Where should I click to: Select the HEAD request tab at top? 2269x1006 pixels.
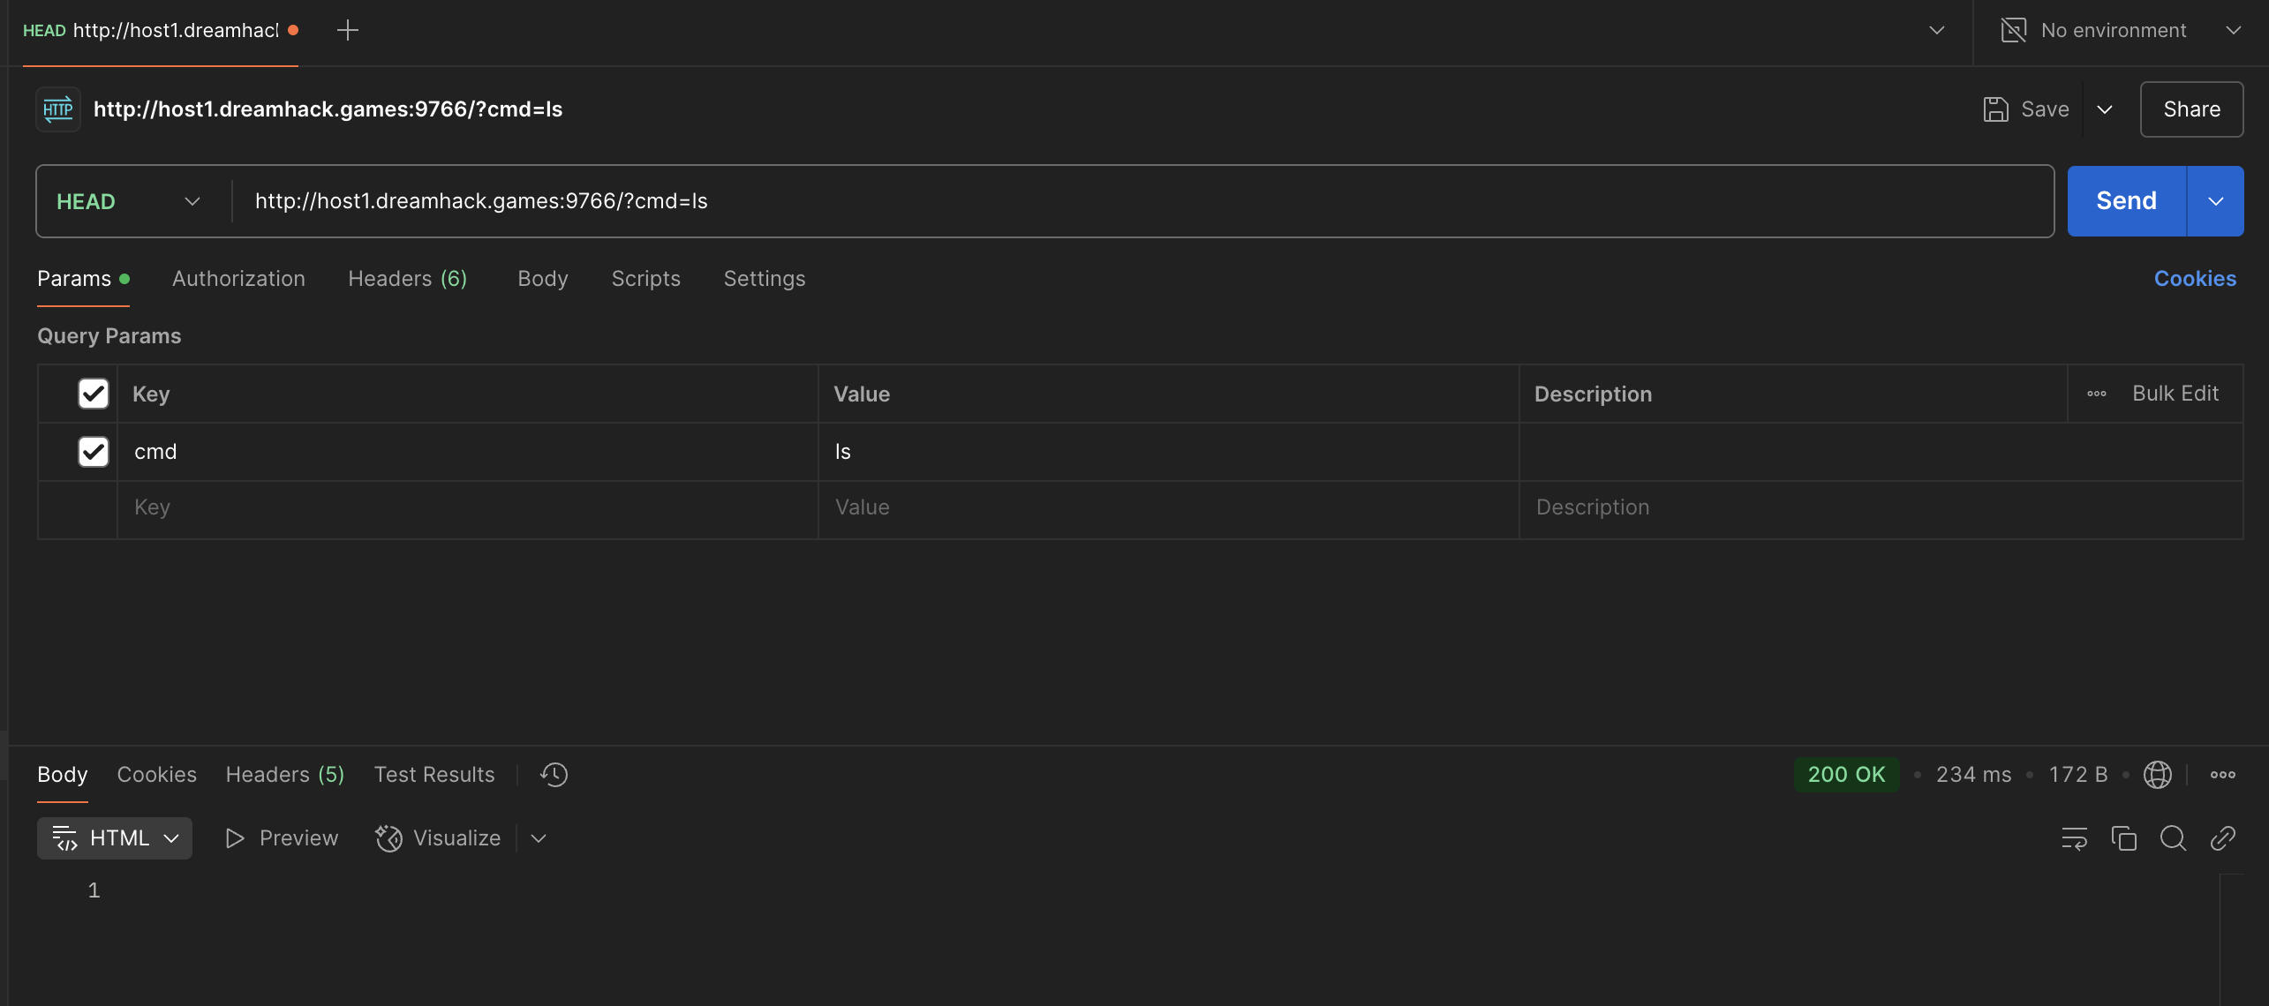click(x=160, y=30)
